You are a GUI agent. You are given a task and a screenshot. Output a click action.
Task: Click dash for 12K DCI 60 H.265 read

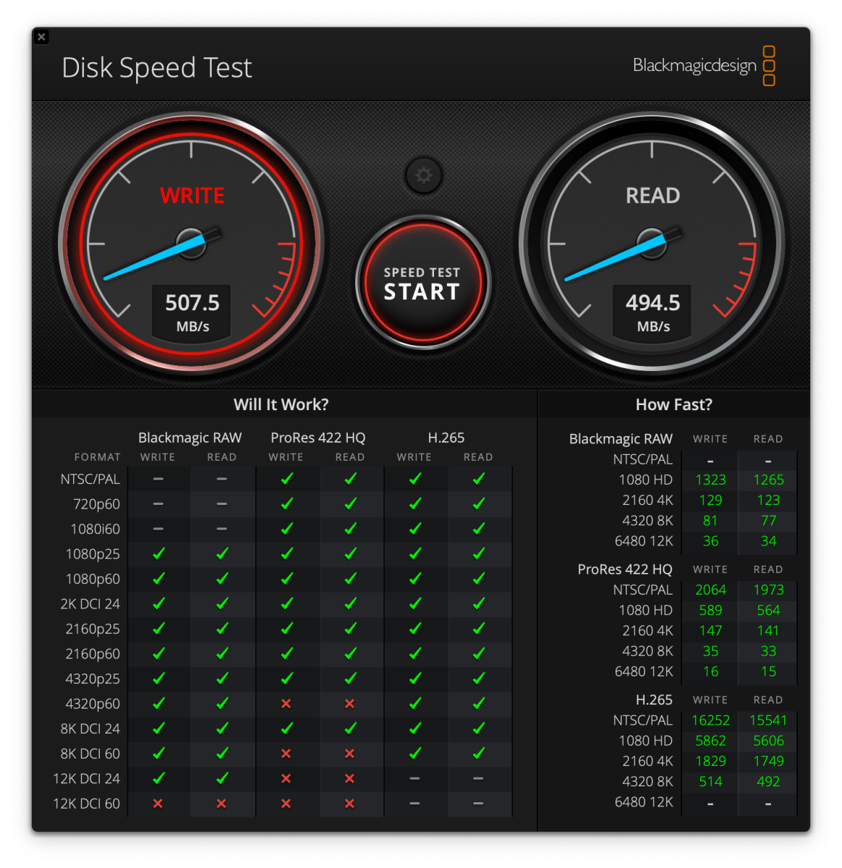(478, 804)
